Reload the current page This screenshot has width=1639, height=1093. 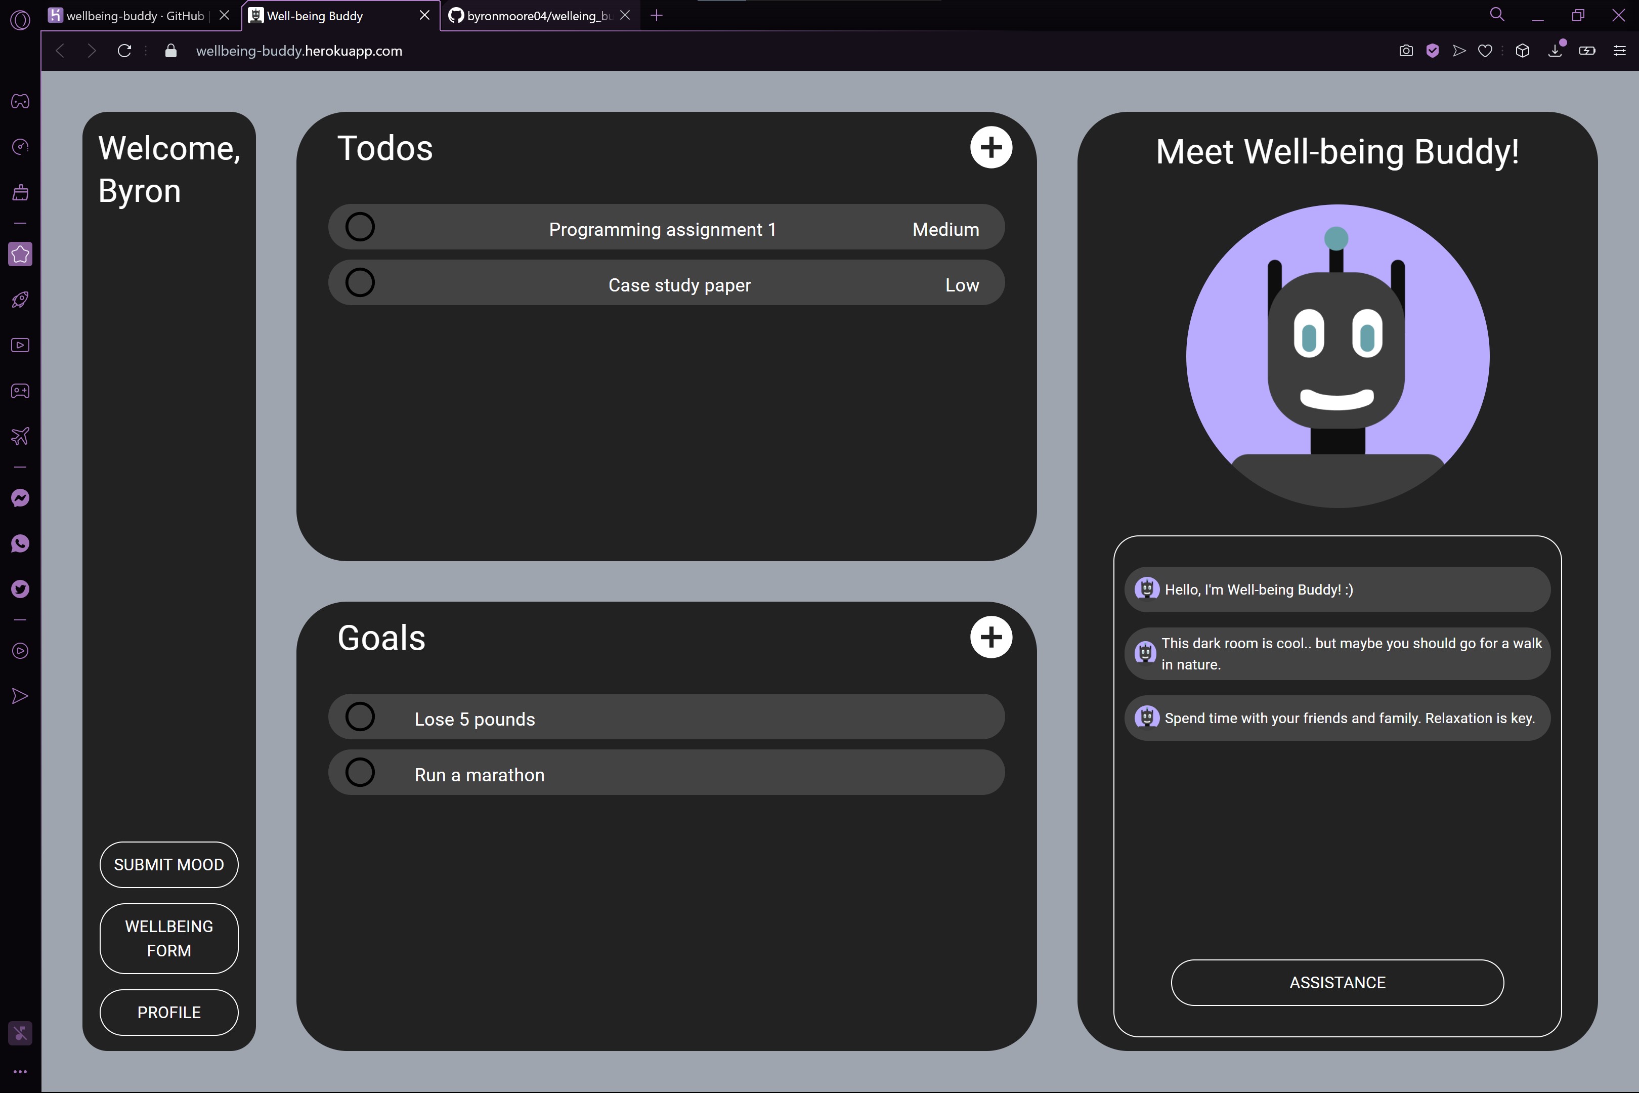tap(124, 51)
